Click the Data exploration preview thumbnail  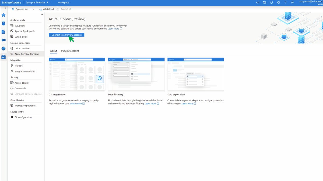[x=196, y=74]
